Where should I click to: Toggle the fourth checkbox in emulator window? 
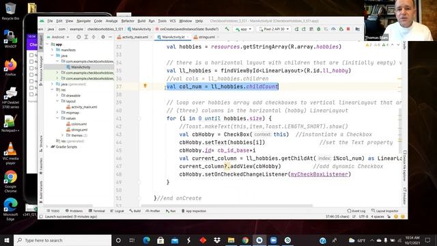click(31, 74)
